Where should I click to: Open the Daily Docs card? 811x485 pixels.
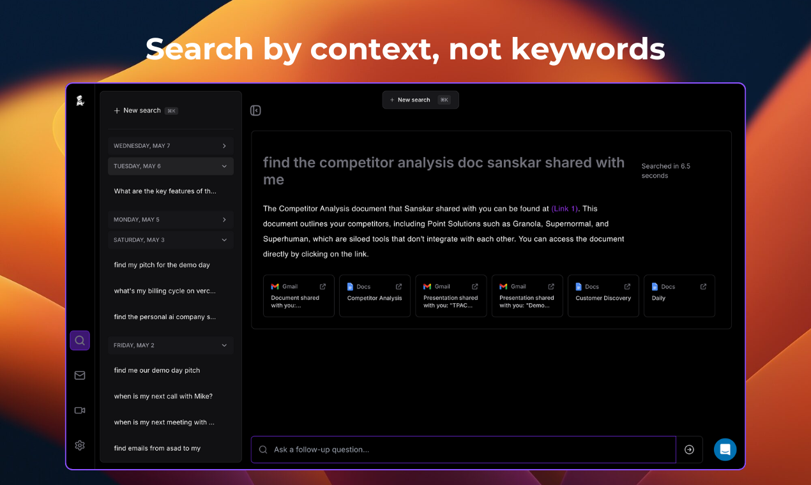point(679,296)
